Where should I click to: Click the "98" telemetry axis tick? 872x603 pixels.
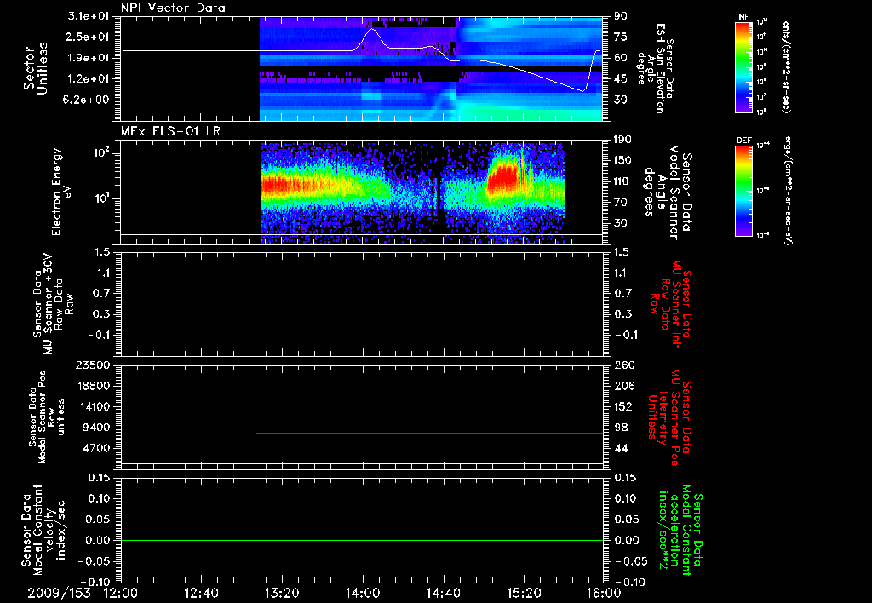[621, 428]
